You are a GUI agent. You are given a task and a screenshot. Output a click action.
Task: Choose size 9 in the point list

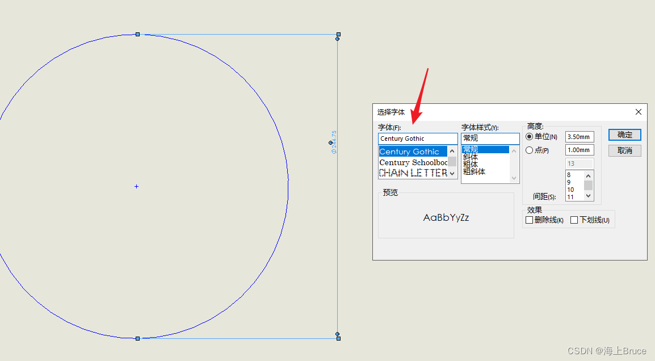coord(574,182)
